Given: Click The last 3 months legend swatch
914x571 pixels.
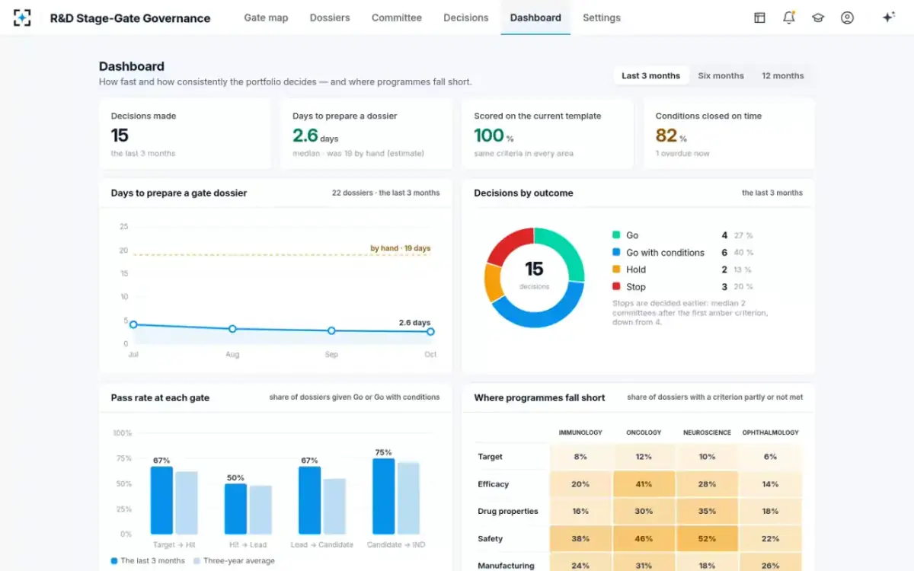Looking at the screenshot, I should click(114, 561).
